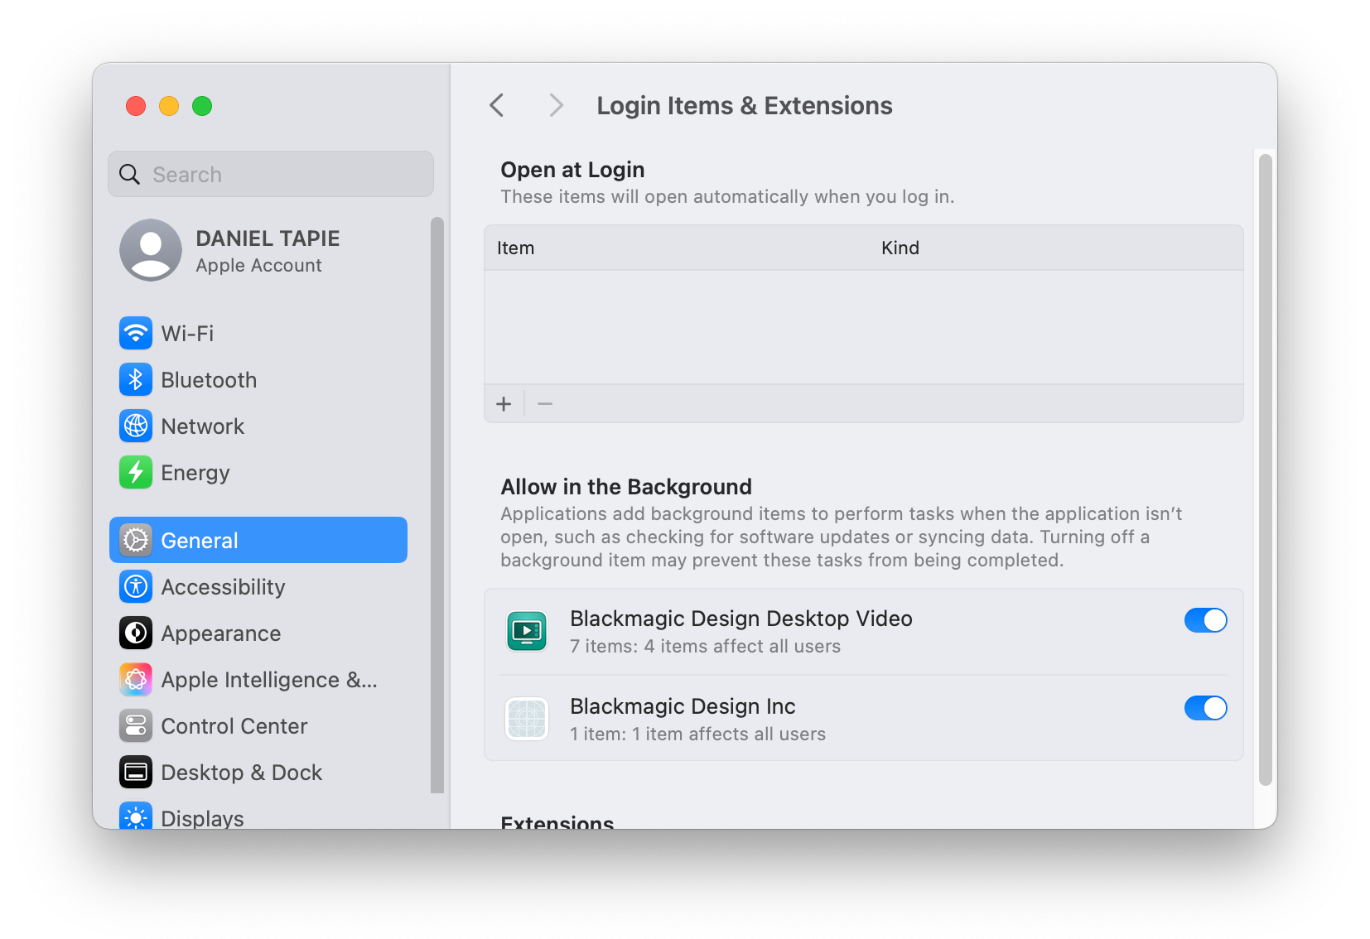Open Desktop & Dock settings
Viewport: 1370px width, 939px height.
(x=258, y=772)
